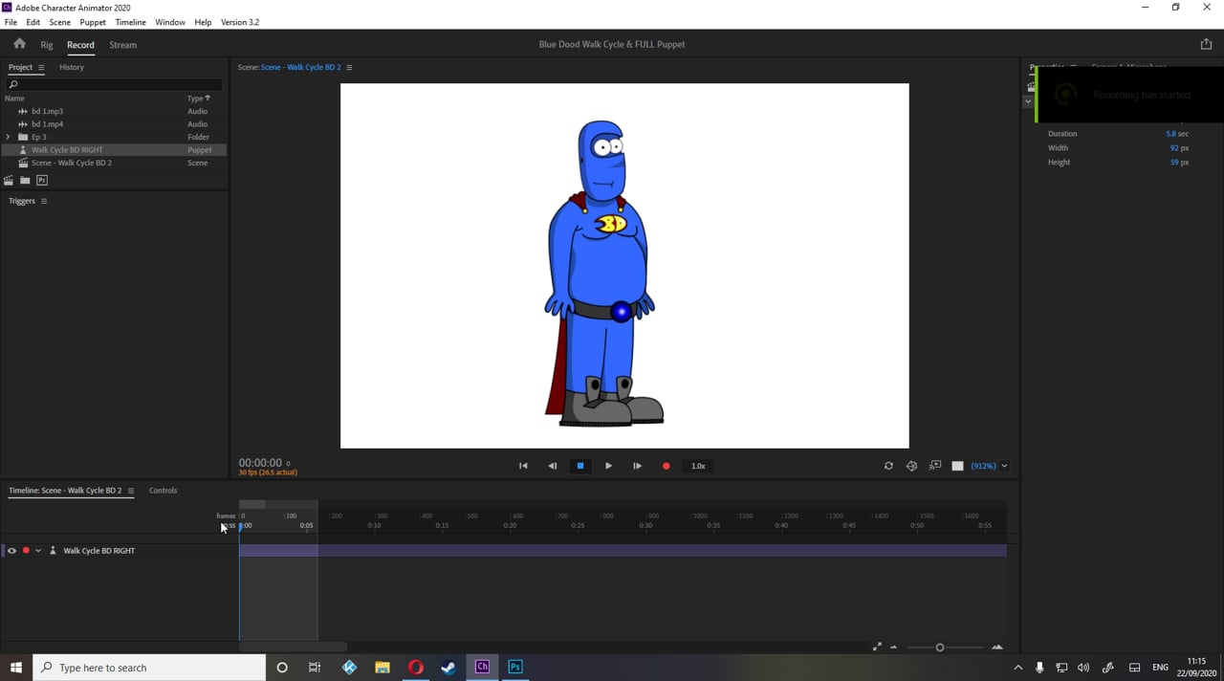This screenshot has width=1224, height=681.
Task: Click the timeline horizontal scrollbar
Action: [293, 648]
